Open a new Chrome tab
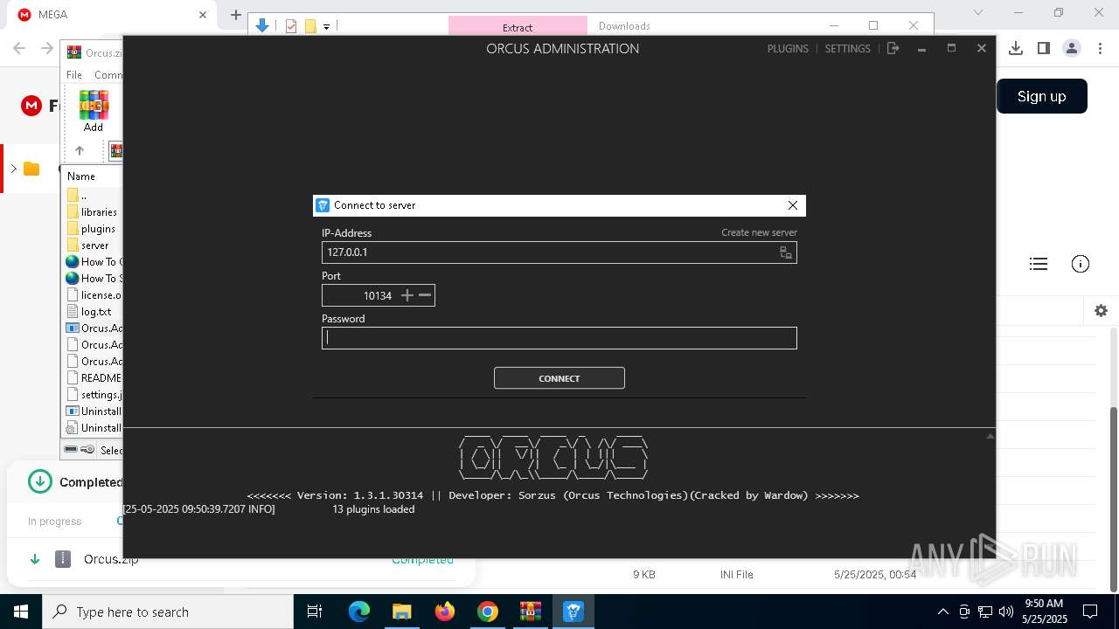The height and width of the screenshot is (629, 1119). (236, 15)
